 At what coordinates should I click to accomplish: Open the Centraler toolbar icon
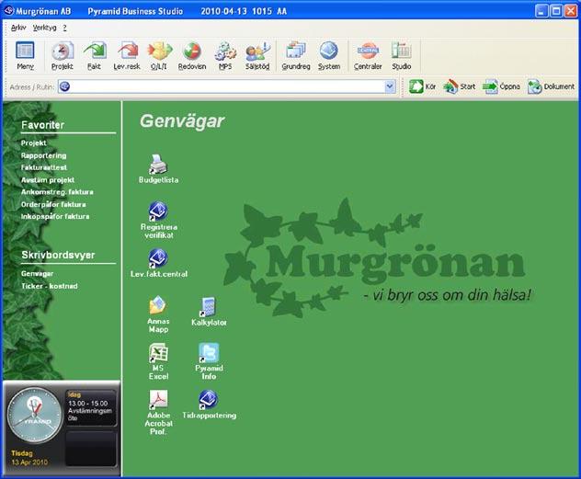point(368,55)
